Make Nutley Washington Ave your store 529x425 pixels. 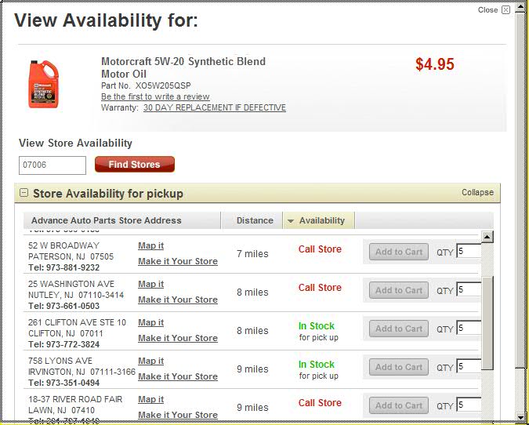tap(178, 300)
